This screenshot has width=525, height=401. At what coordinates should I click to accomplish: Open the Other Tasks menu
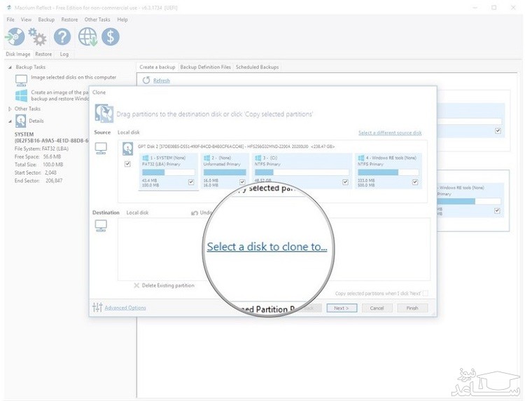(98, 20)
